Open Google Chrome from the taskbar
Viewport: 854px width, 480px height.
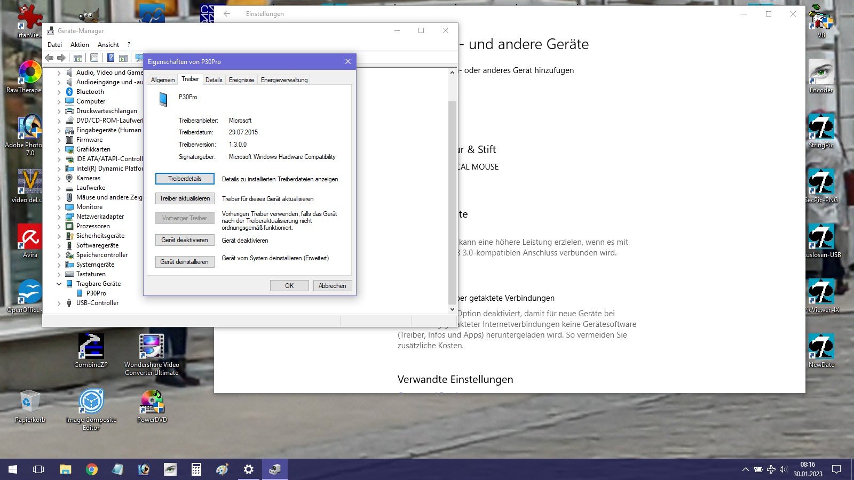tap(92, 469)
